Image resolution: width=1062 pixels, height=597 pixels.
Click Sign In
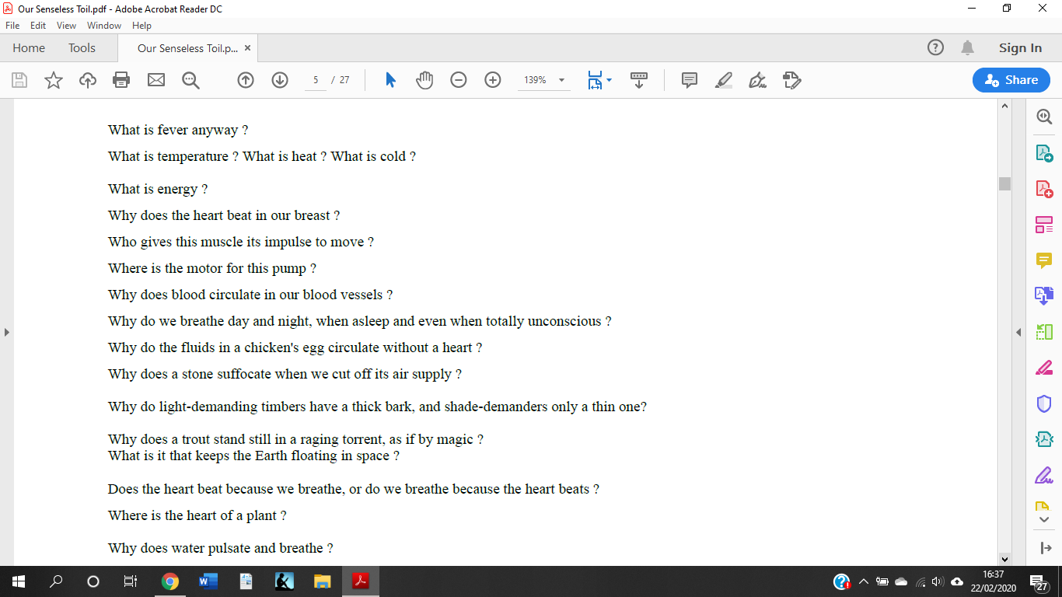point(1020,48)
